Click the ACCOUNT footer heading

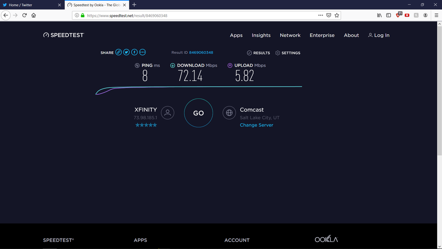click(237, 240)
